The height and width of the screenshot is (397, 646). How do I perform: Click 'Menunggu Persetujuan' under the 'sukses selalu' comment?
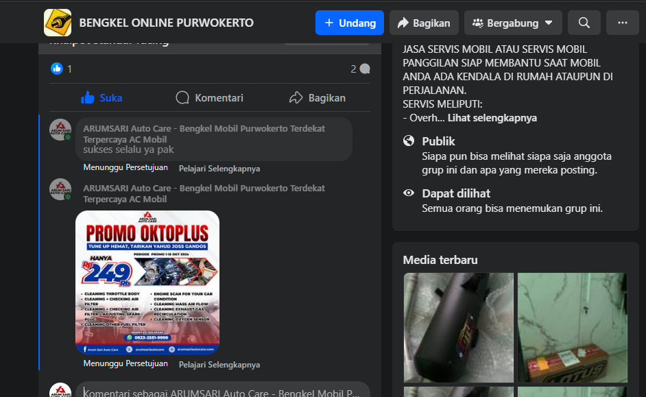(125, 167)
